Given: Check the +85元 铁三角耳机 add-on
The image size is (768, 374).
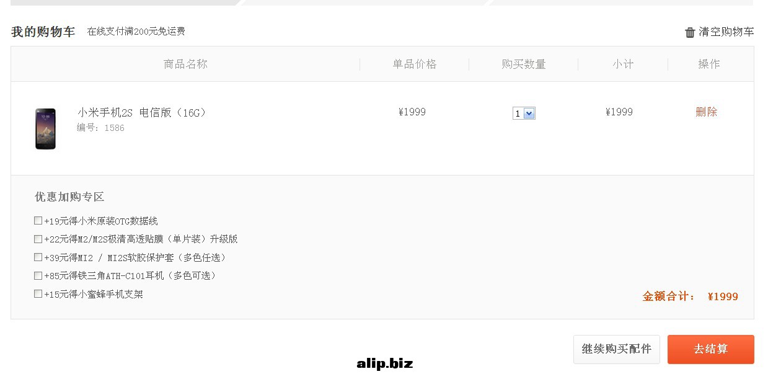Looking at the screenshot, I should pyautogui.click(x=38, y=275).
